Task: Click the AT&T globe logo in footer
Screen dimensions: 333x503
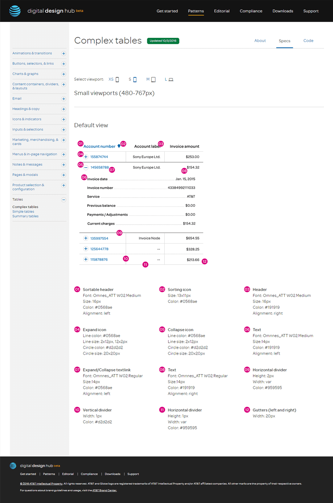Action: (13, 466)
